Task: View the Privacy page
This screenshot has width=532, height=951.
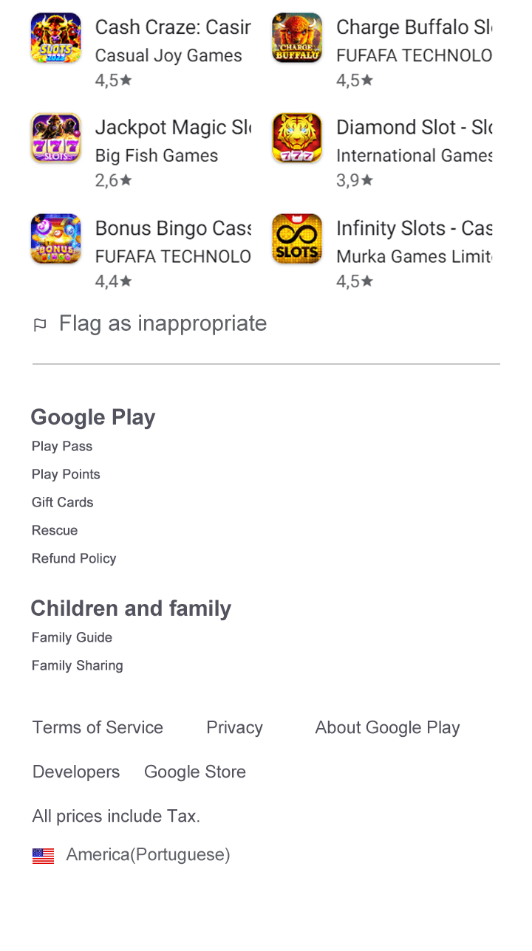Action: 234,727
